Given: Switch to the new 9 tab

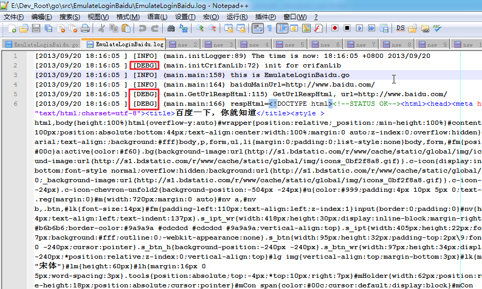Looking at the screenshot, I should (x=433, y=45).
